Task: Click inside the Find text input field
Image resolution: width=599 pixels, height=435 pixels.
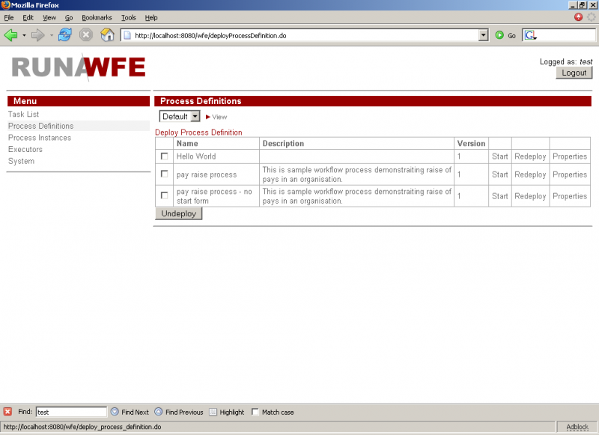Action: pos(70,411)
